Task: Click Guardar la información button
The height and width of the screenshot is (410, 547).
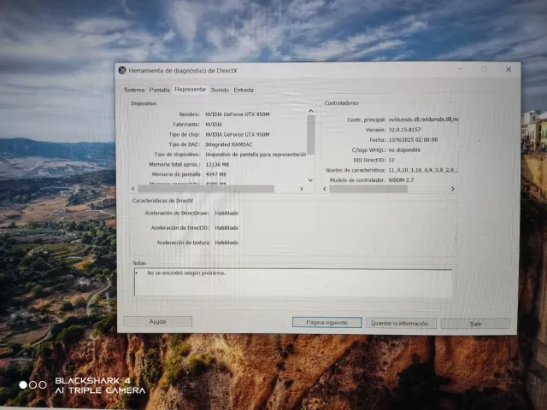Action: pyautogui.click(x=401, y=324)
